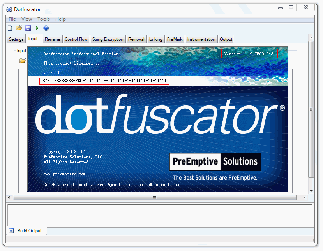
Task: Visit the www.preemptive.com link
Action: tap(64, 174)
